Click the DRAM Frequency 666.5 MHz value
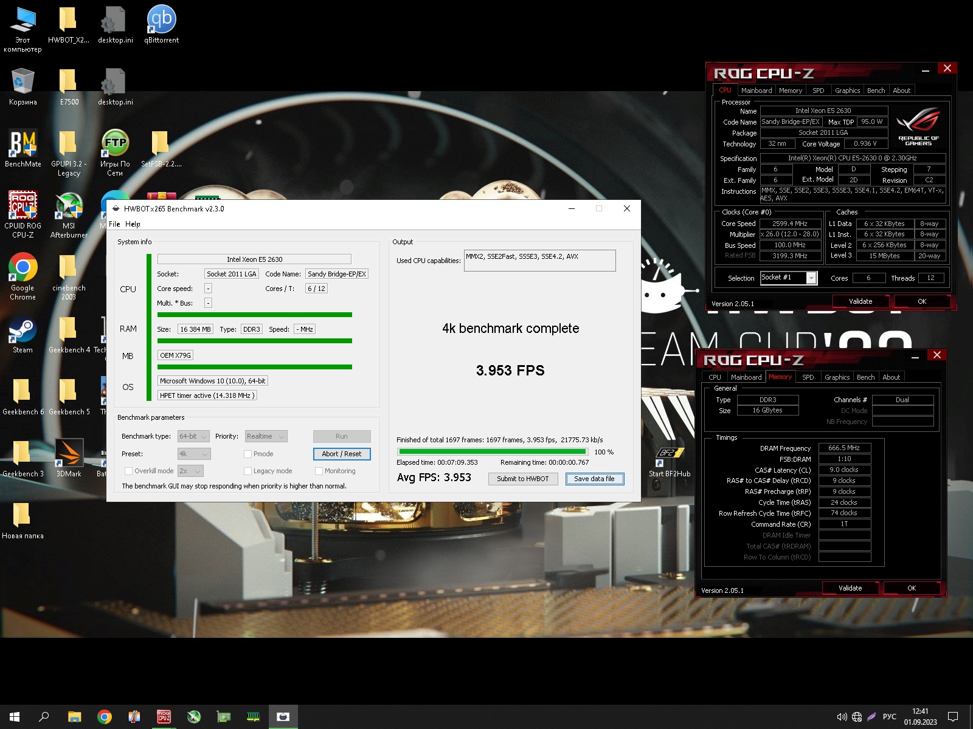973x729 pixels. pos(844,448)
